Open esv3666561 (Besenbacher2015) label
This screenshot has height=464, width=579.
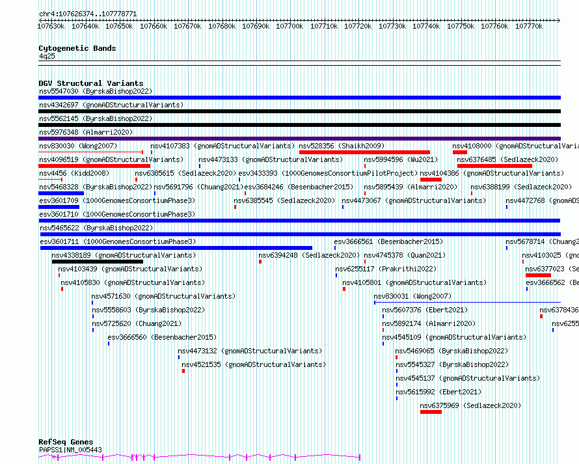click(x=388, y=241)
